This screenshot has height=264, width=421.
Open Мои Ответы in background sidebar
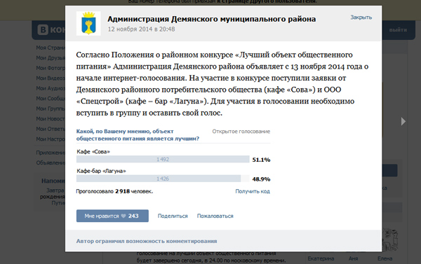[x=51, y=129]
